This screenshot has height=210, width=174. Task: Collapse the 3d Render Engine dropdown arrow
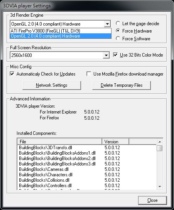coord(107,24)
